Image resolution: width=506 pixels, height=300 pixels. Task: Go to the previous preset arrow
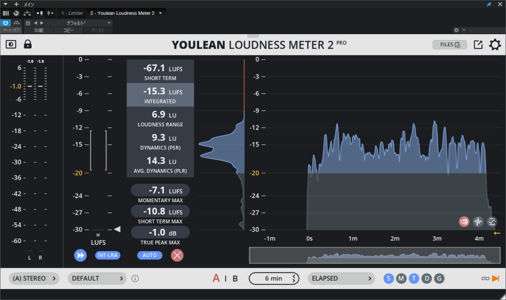tap(36, 23)
